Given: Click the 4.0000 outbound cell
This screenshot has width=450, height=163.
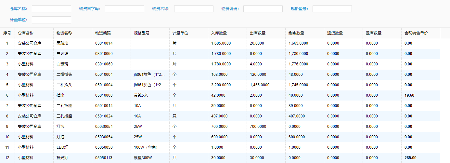Looking at the screenshot, I should [256, 64].
